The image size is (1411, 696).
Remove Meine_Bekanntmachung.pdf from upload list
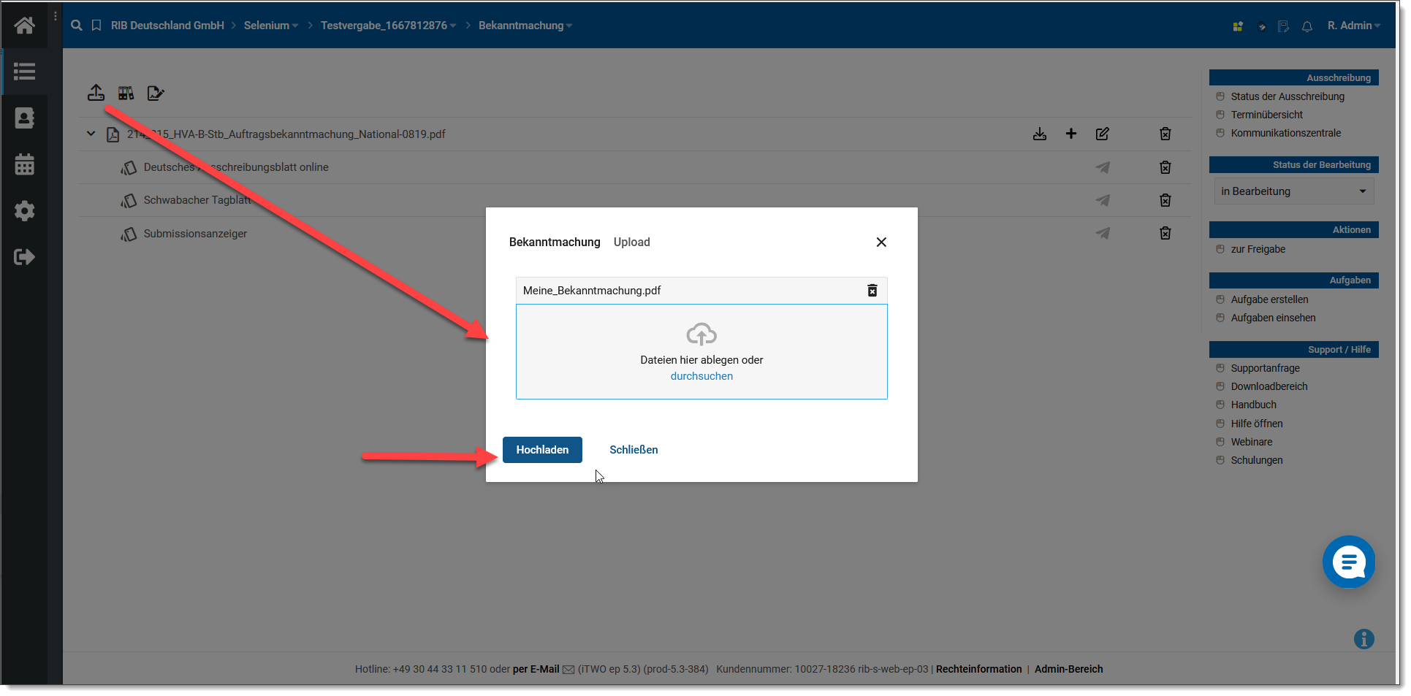872,291
